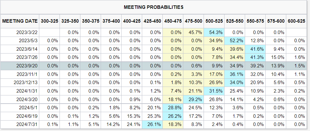Click the 600-625 column header

coord(296,21)
